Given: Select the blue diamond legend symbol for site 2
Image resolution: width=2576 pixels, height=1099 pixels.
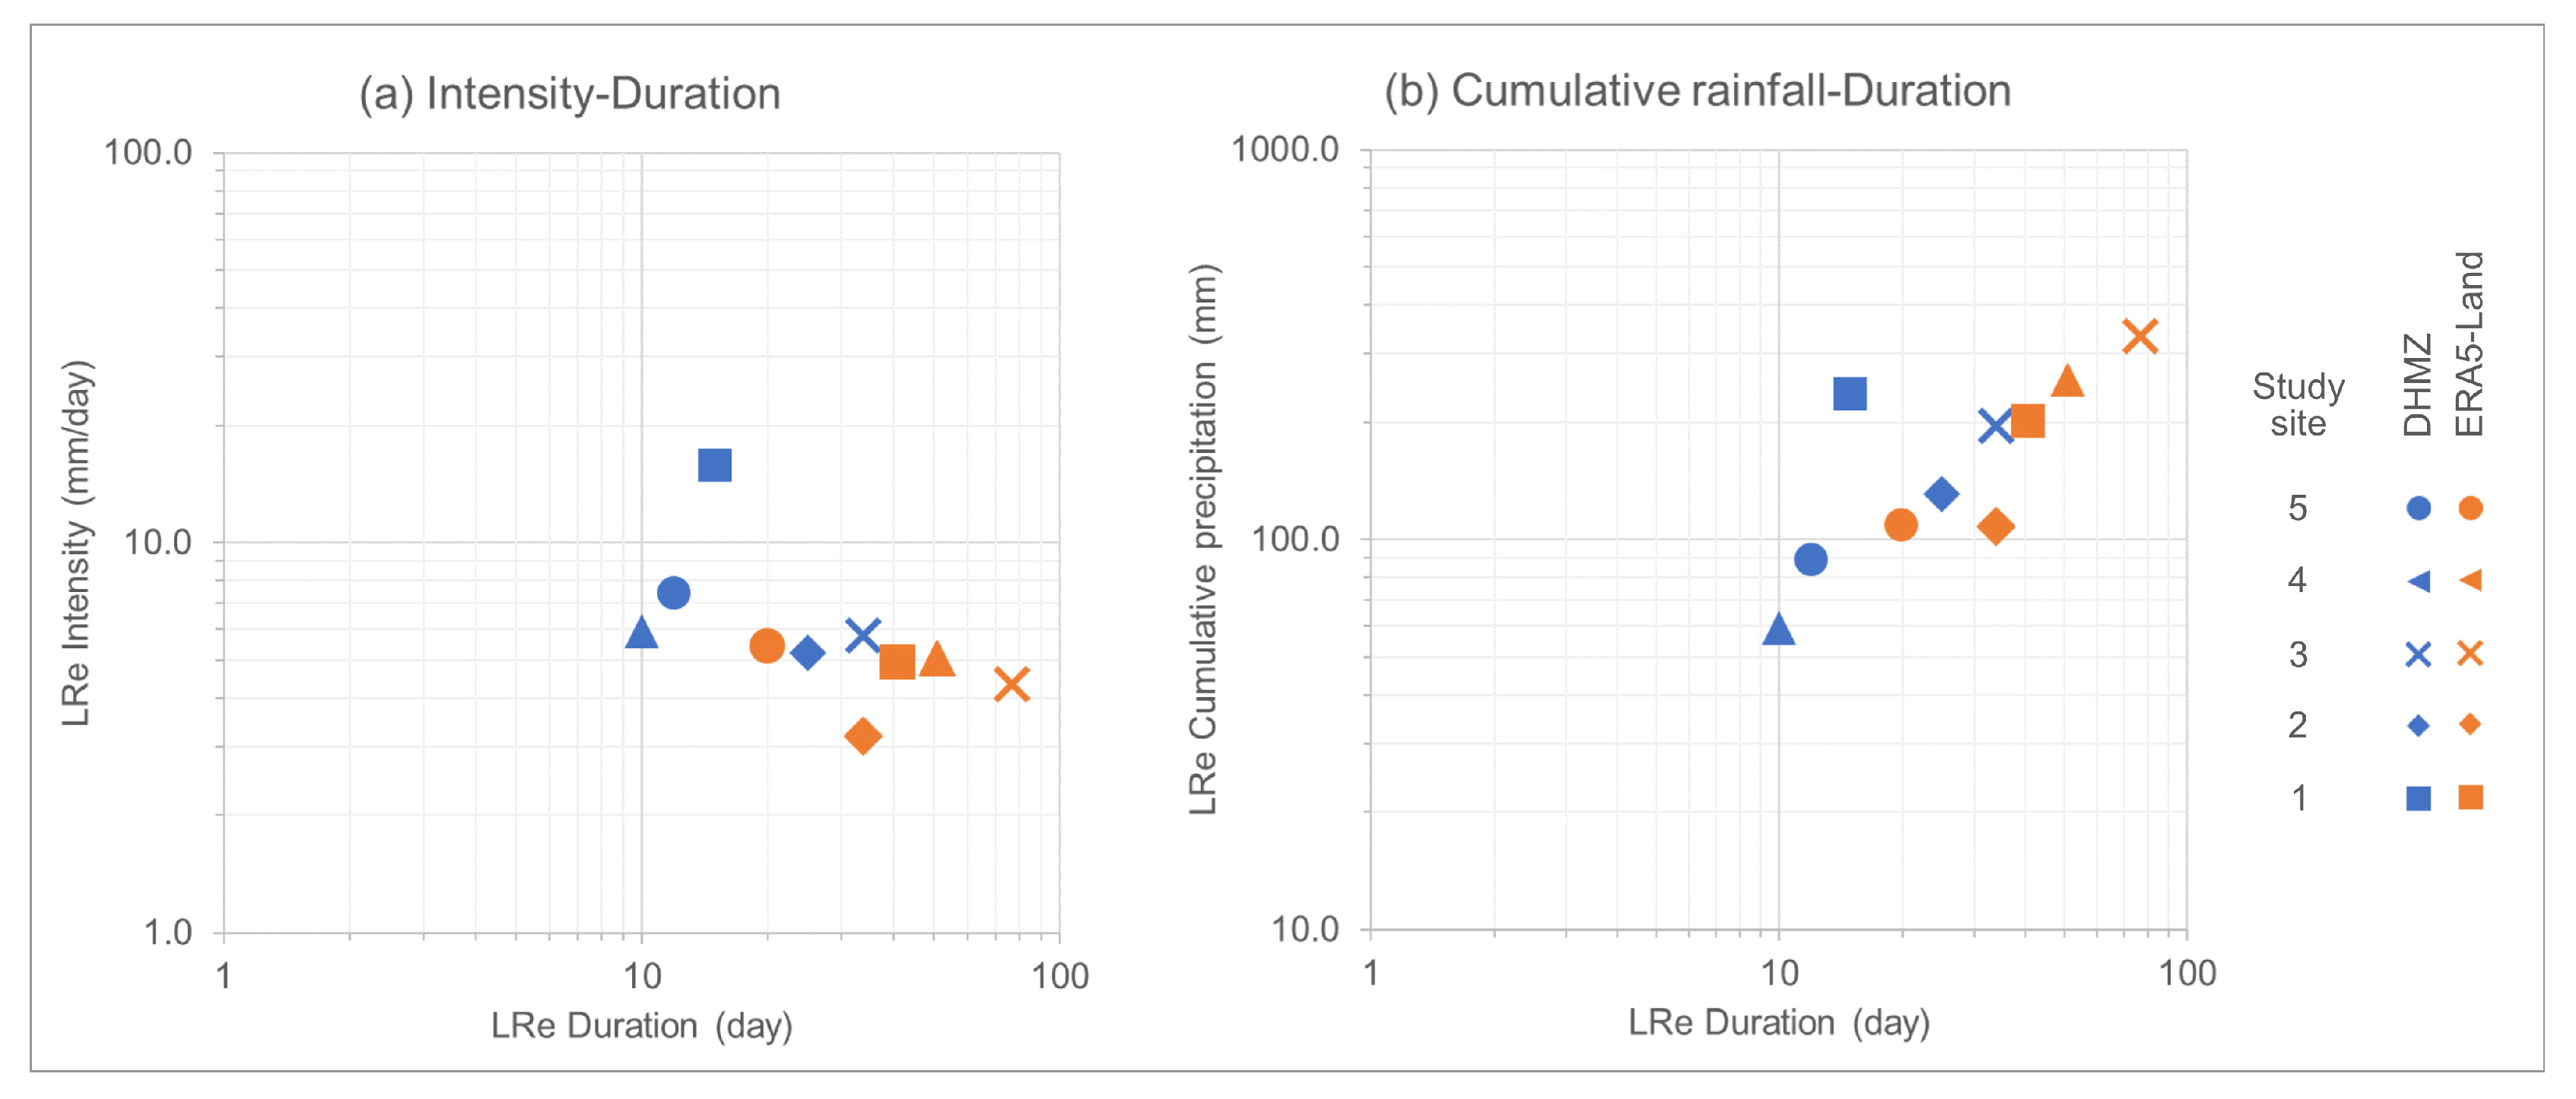Looking at the screenshot, I should pos(2418,725).
